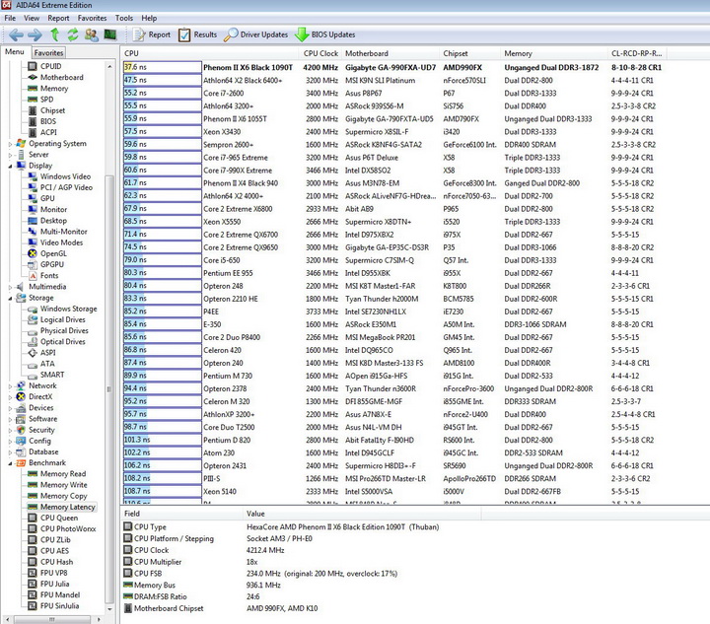This screenshot has height=624, width=710.
Task: Switch to the Menu tab
Action: (15, 52)
